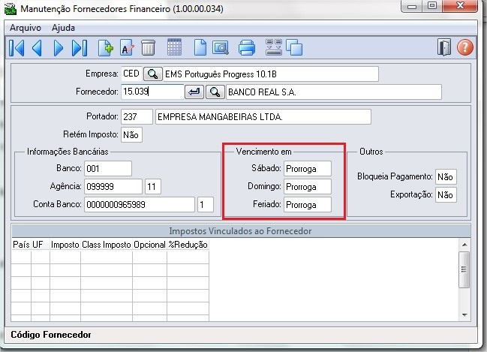This screenshot has width=487, height=352.
Task: Click the Código Fornecedor status bar text
Action: coord(51,335)
